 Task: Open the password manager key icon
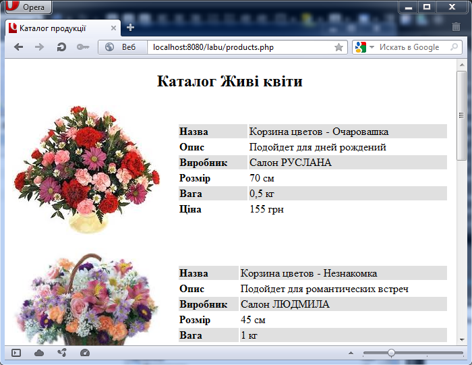[82, 47]
